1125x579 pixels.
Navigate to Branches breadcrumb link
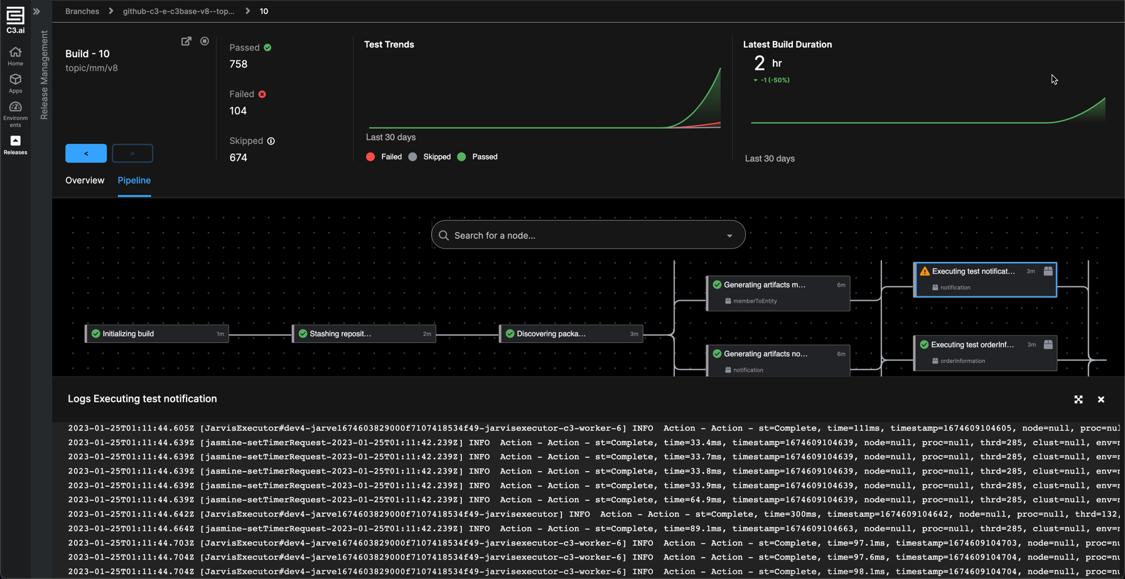click(82, 11)
